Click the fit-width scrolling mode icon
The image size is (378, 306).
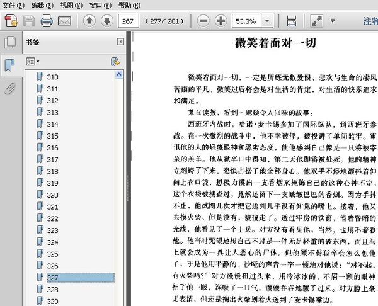[x=291, y=21]
